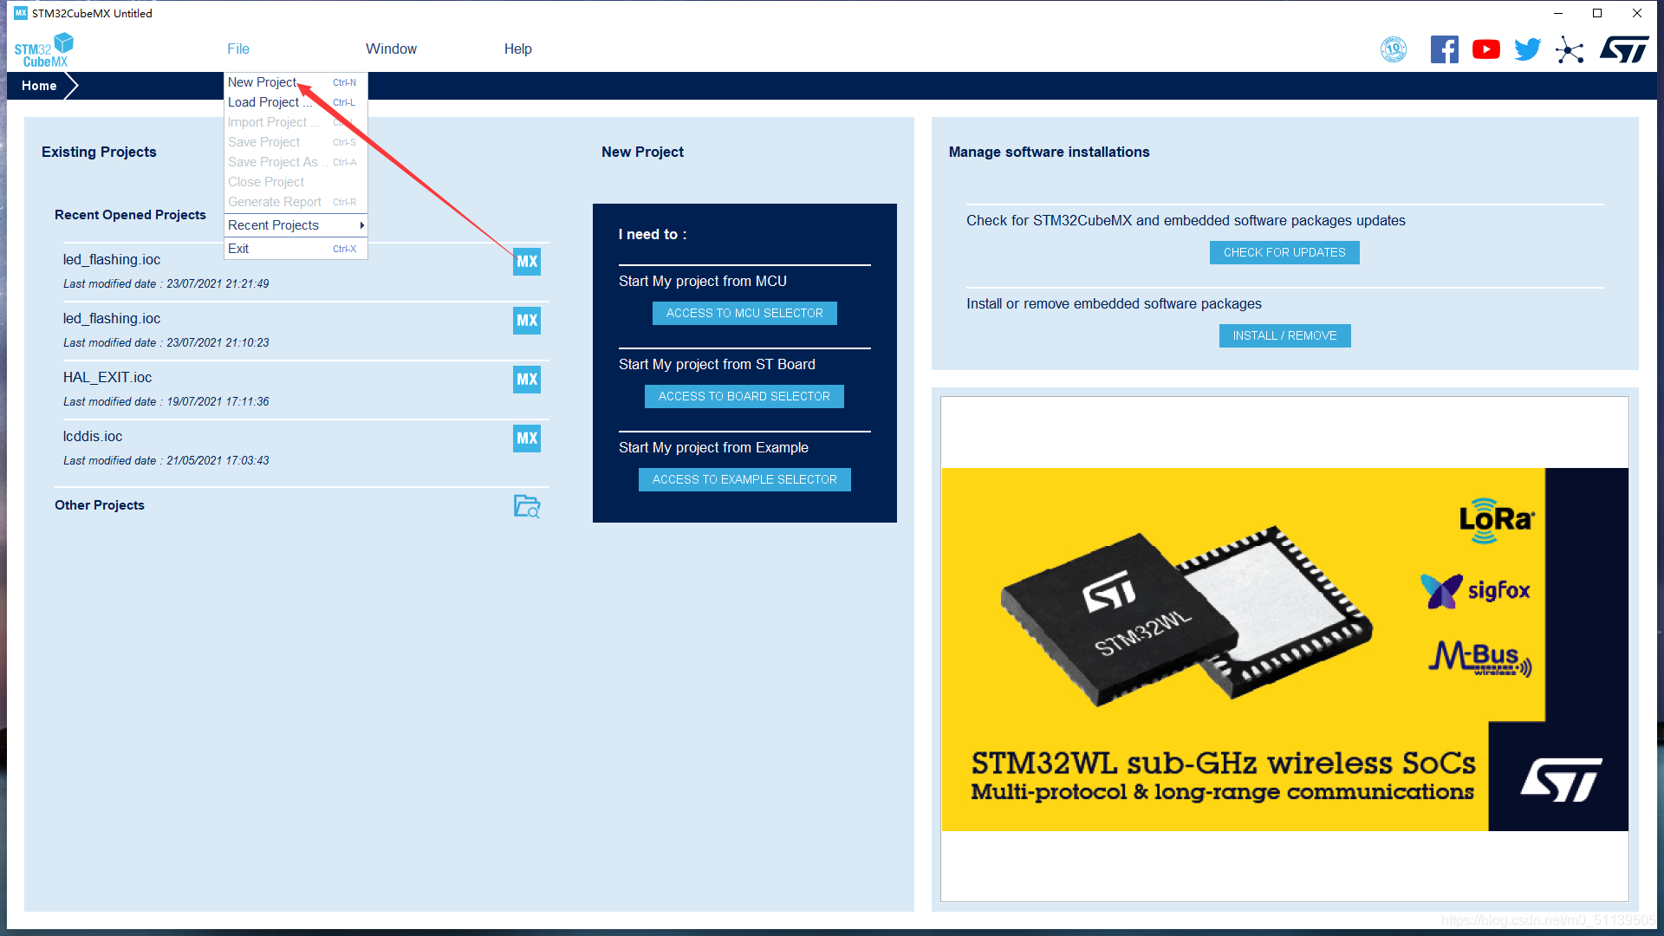Minimize the STM32CubeMX window
The width and height of the screenshot is (1664, 936).
[1557, 13]
